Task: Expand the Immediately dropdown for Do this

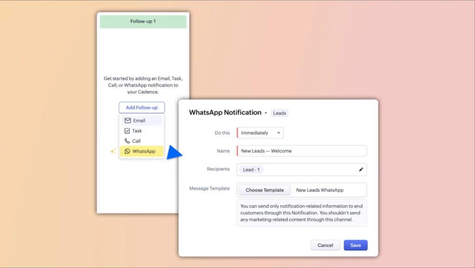Action: coord(260,133)
